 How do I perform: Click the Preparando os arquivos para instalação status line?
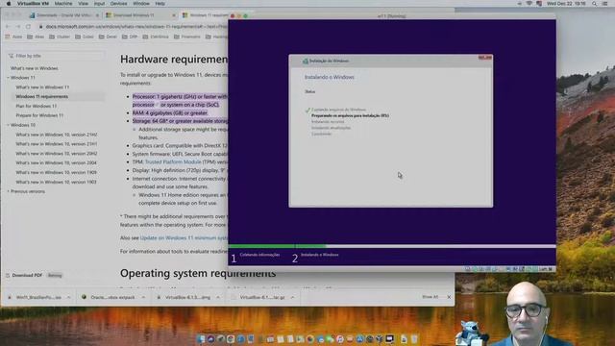click(x=350, y=115)
